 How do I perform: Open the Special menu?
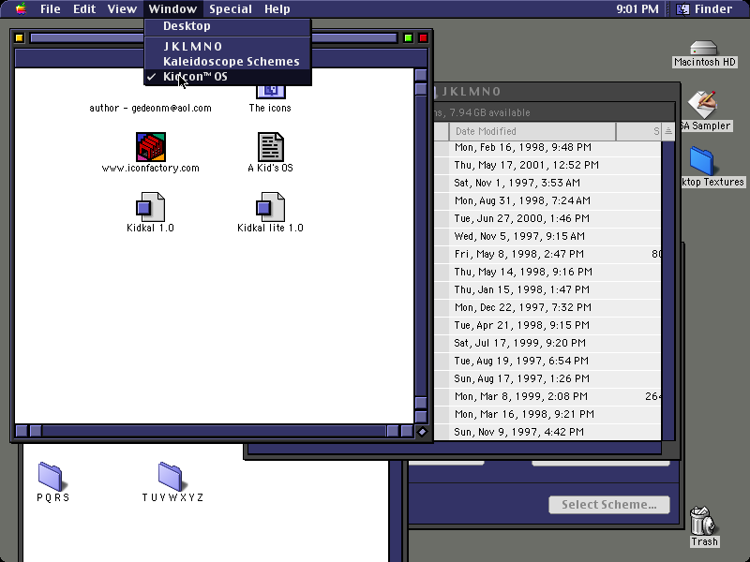[231, 9]
